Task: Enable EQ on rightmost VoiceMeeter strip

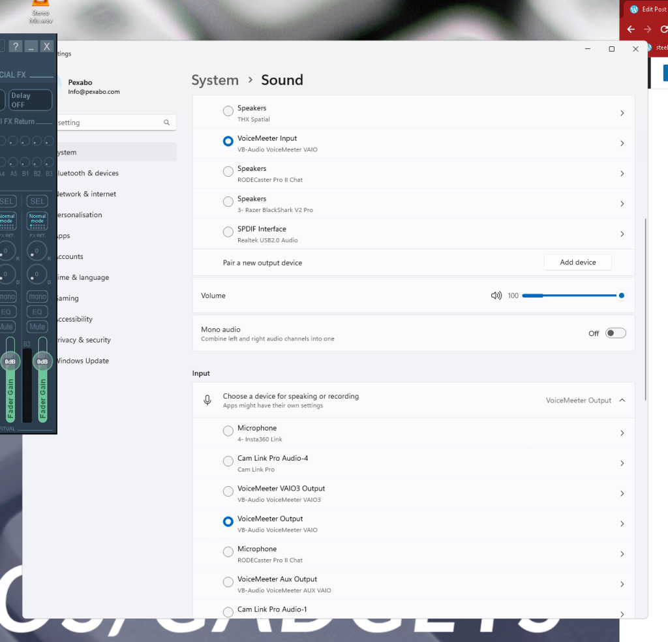Action: [x=37, y=312]
